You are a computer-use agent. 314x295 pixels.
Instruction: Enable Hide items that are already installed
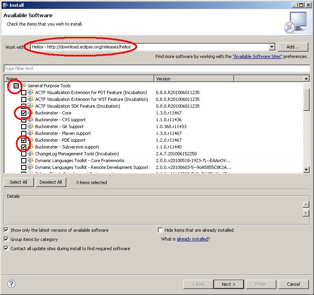160,230
